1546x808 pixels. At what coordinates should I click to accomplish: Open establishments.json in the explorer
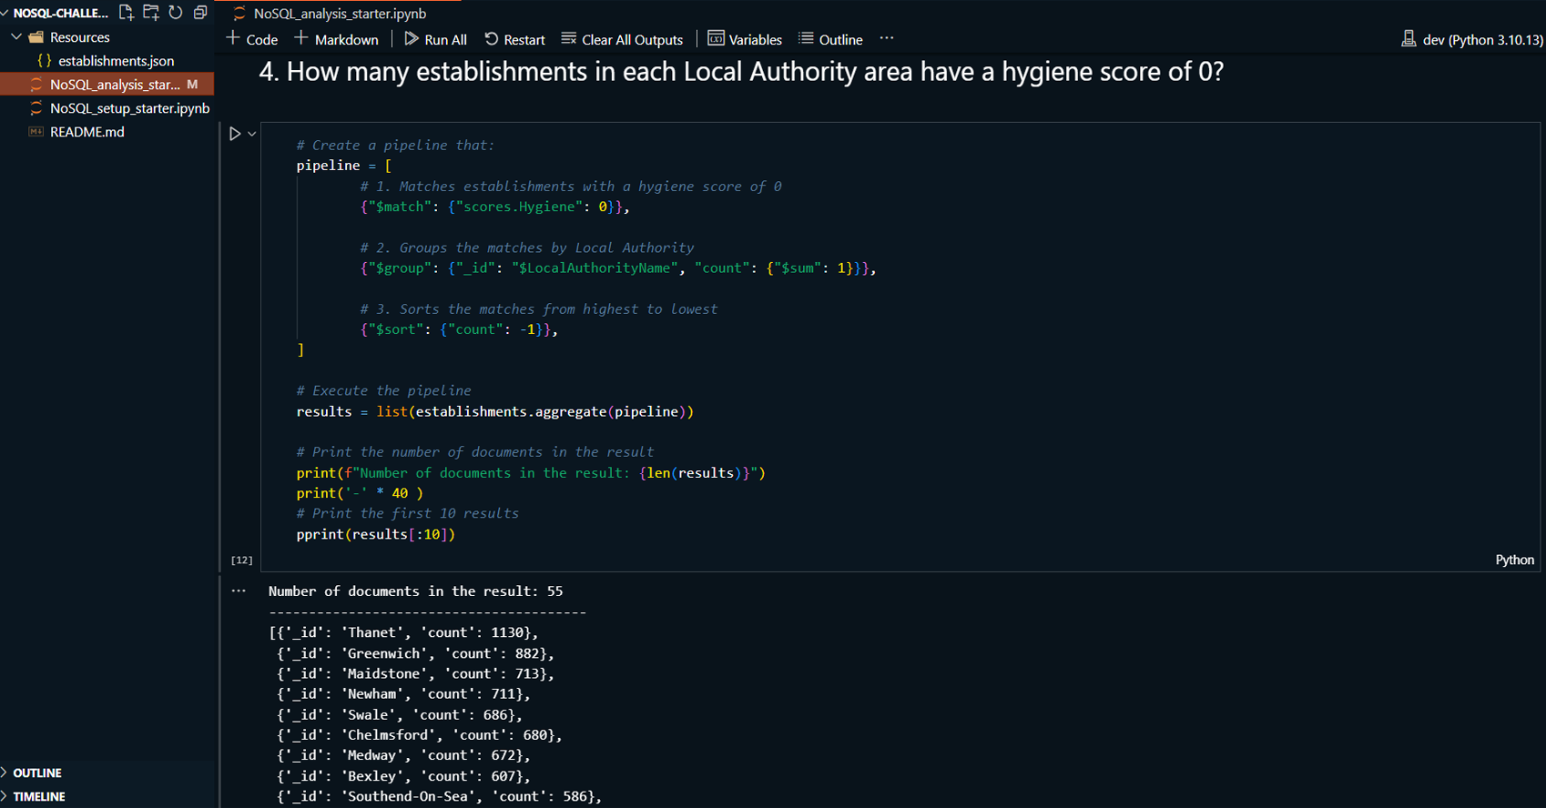(116, 61)
